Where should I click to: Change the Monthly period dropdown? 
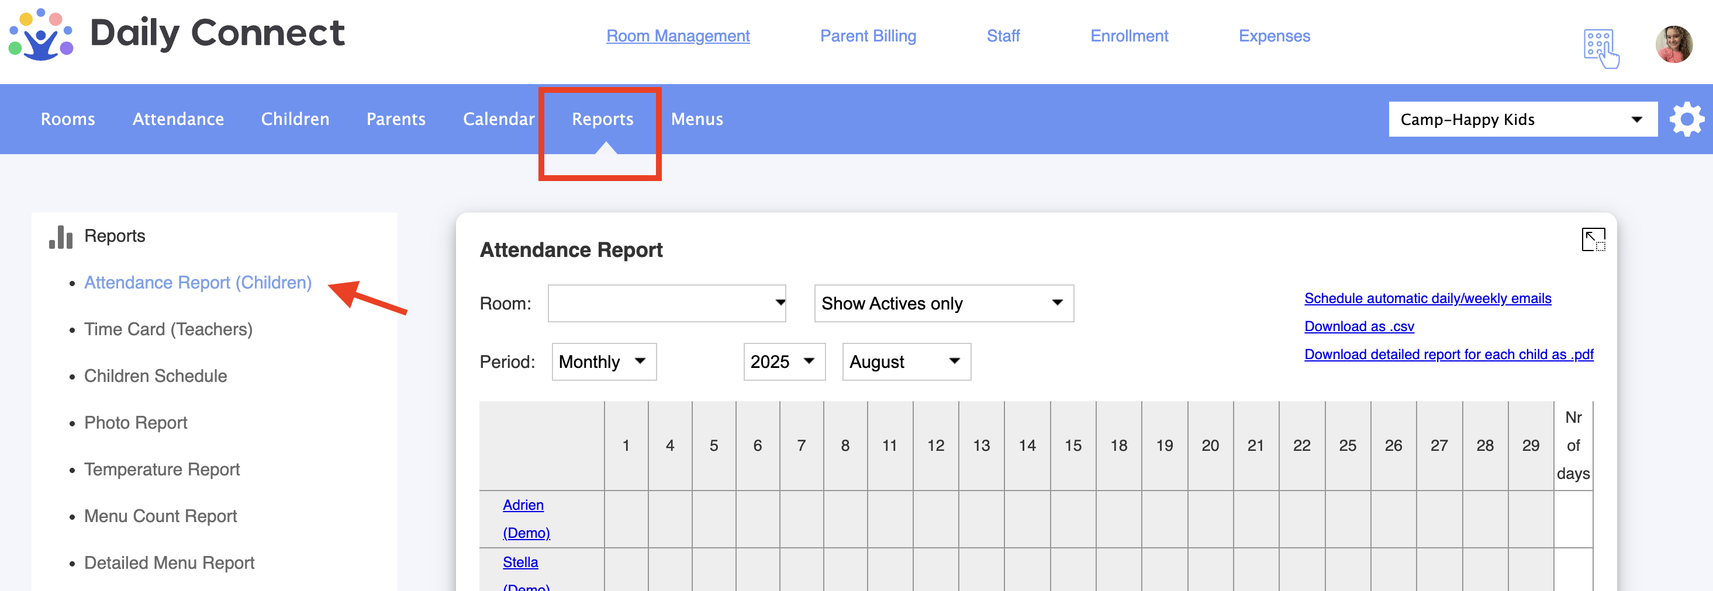604,362
